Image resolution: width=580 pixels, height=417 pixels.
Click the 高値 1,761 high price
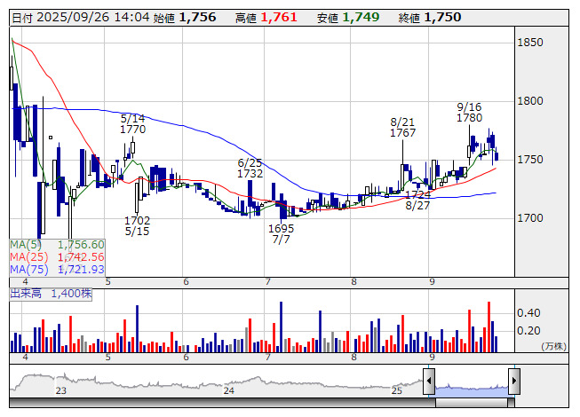[266, 18]
